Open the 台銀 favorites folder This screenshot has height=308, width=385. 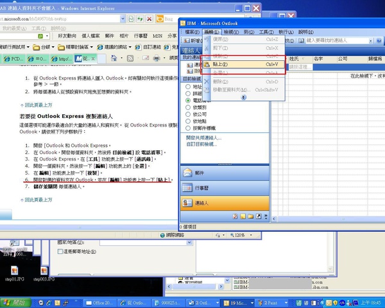pyautogui.click(x=44, y=47)
